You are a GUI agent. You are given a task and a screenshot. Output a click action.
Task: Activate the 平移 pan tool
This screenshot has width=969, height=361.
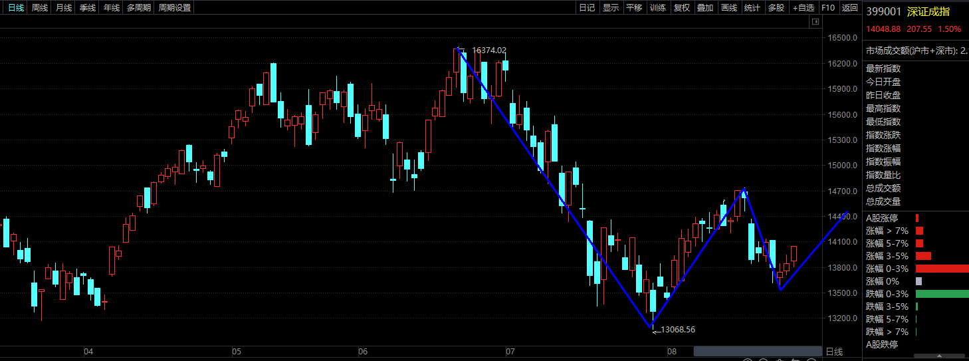click(x=635, y=8)
